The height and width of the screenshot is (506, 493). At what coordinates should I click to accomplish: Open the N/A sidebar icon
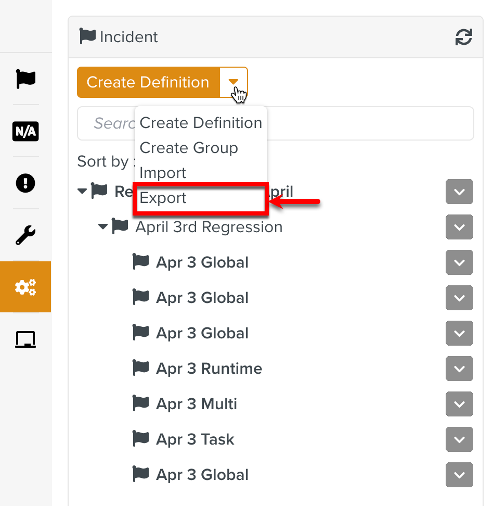(x=25, y=131)
